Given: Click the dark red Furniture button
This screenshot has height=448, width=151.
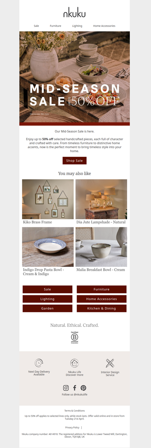Looking at the screenshot, I should coord(102,289).
